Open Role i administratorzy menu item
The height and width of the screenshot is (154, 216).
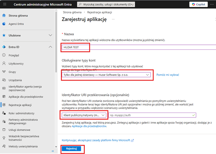[21, 113]
